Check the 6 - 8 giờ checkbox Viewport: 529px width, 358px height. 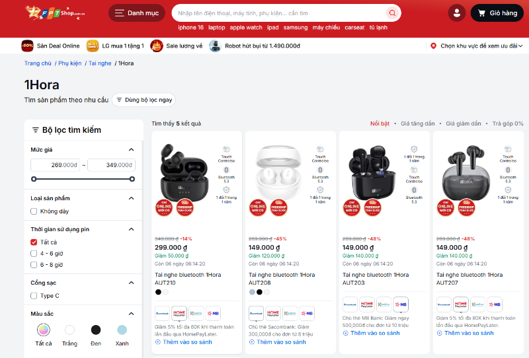34,265
